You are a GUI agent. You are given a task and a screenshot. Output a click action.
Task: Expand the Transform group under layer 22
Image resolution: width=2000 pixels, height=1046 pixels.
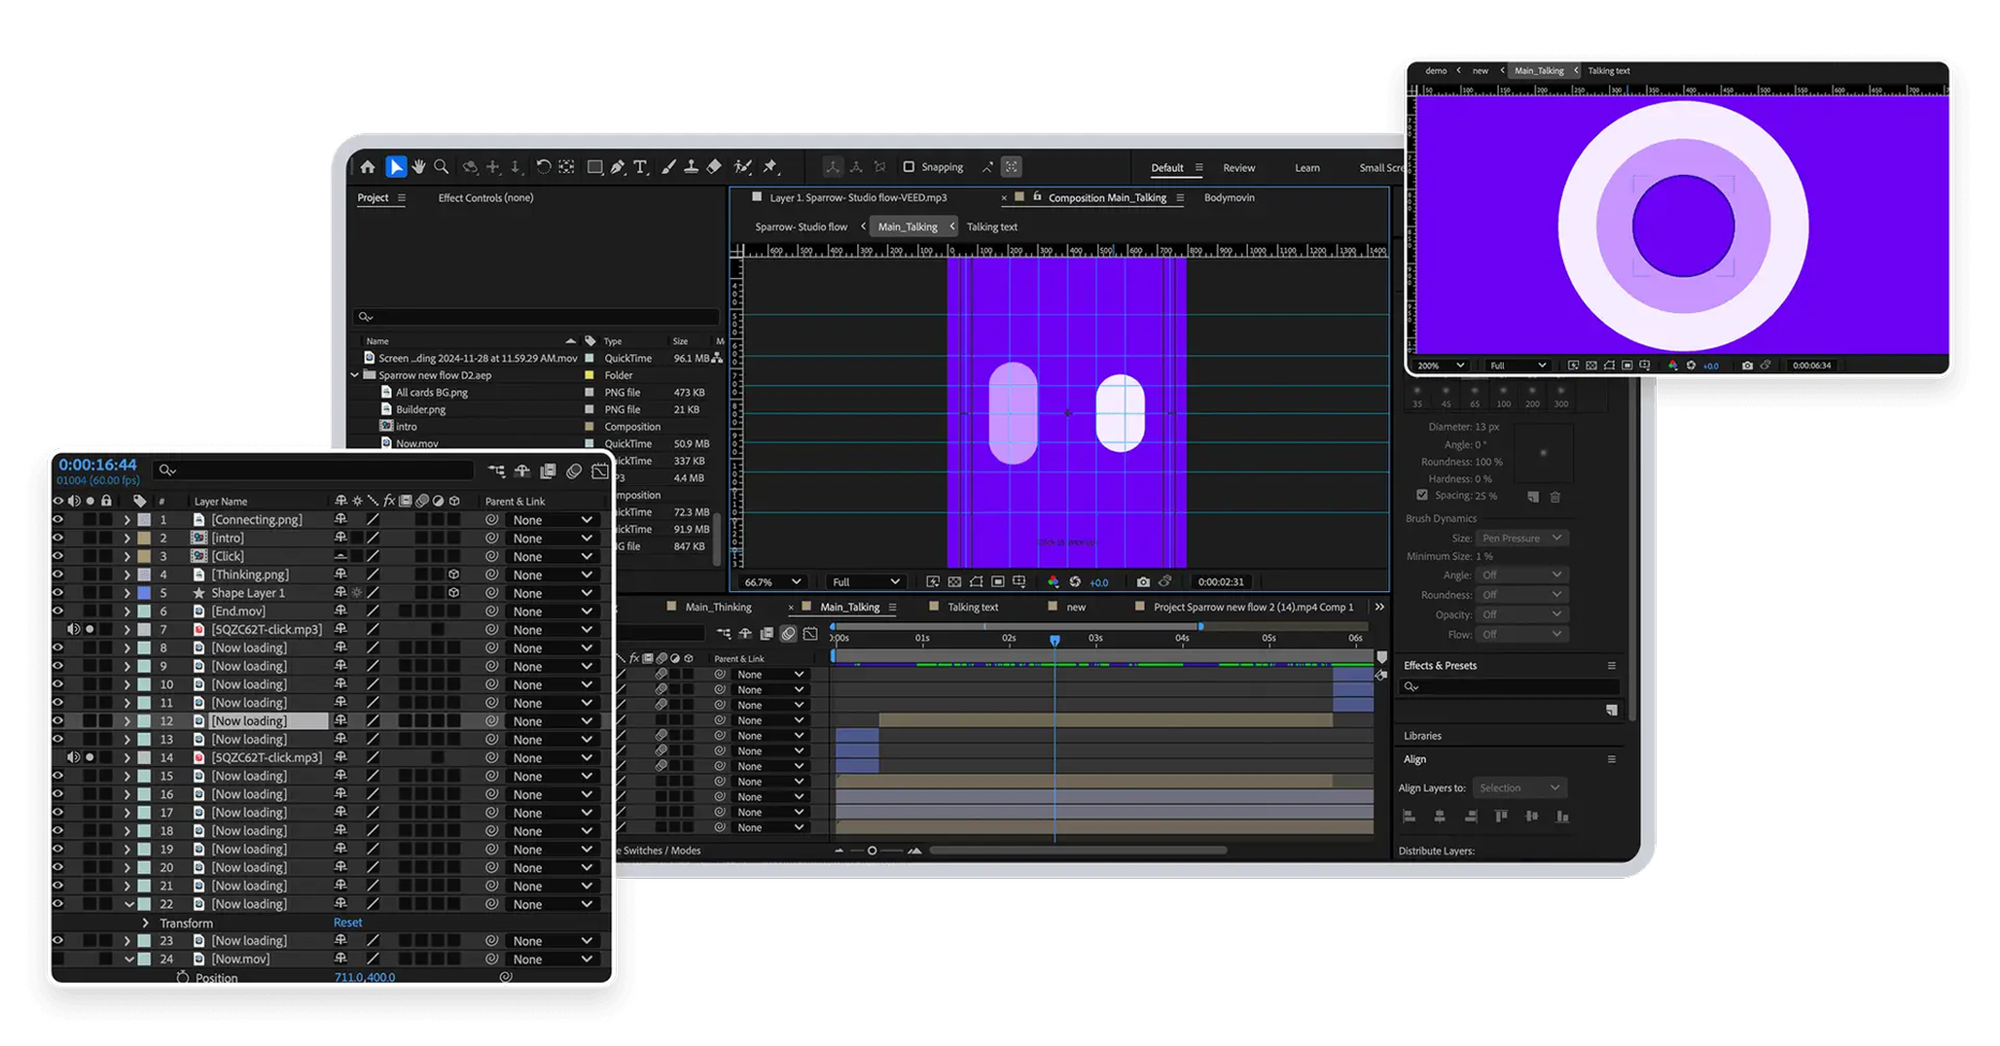pos(145,923)
